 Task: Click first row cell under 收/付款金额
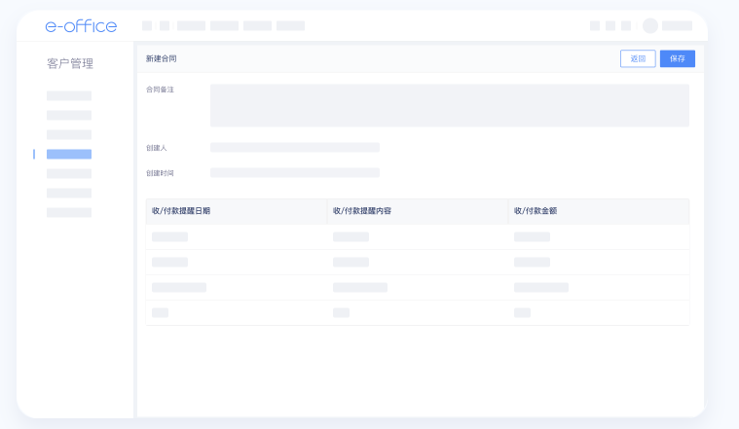click(x=532, y=237)
